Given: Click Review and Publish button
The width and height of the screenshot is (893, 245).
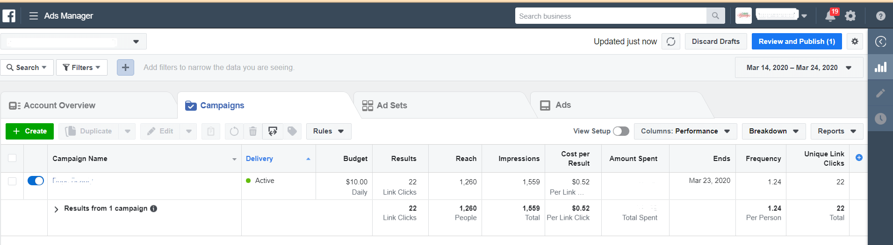Looking at the screenshot, I should pyautogui.click(x=797, y=42).
